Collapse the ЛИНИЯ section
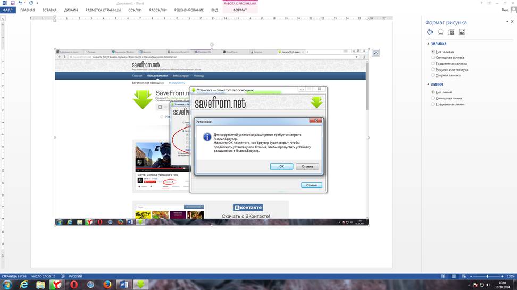The image size is (517, 290). (x=428, y=84)
